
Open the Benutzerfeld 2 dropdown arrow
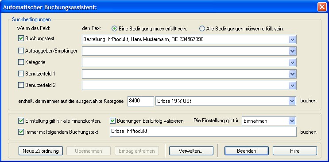(x=292, y=86)
